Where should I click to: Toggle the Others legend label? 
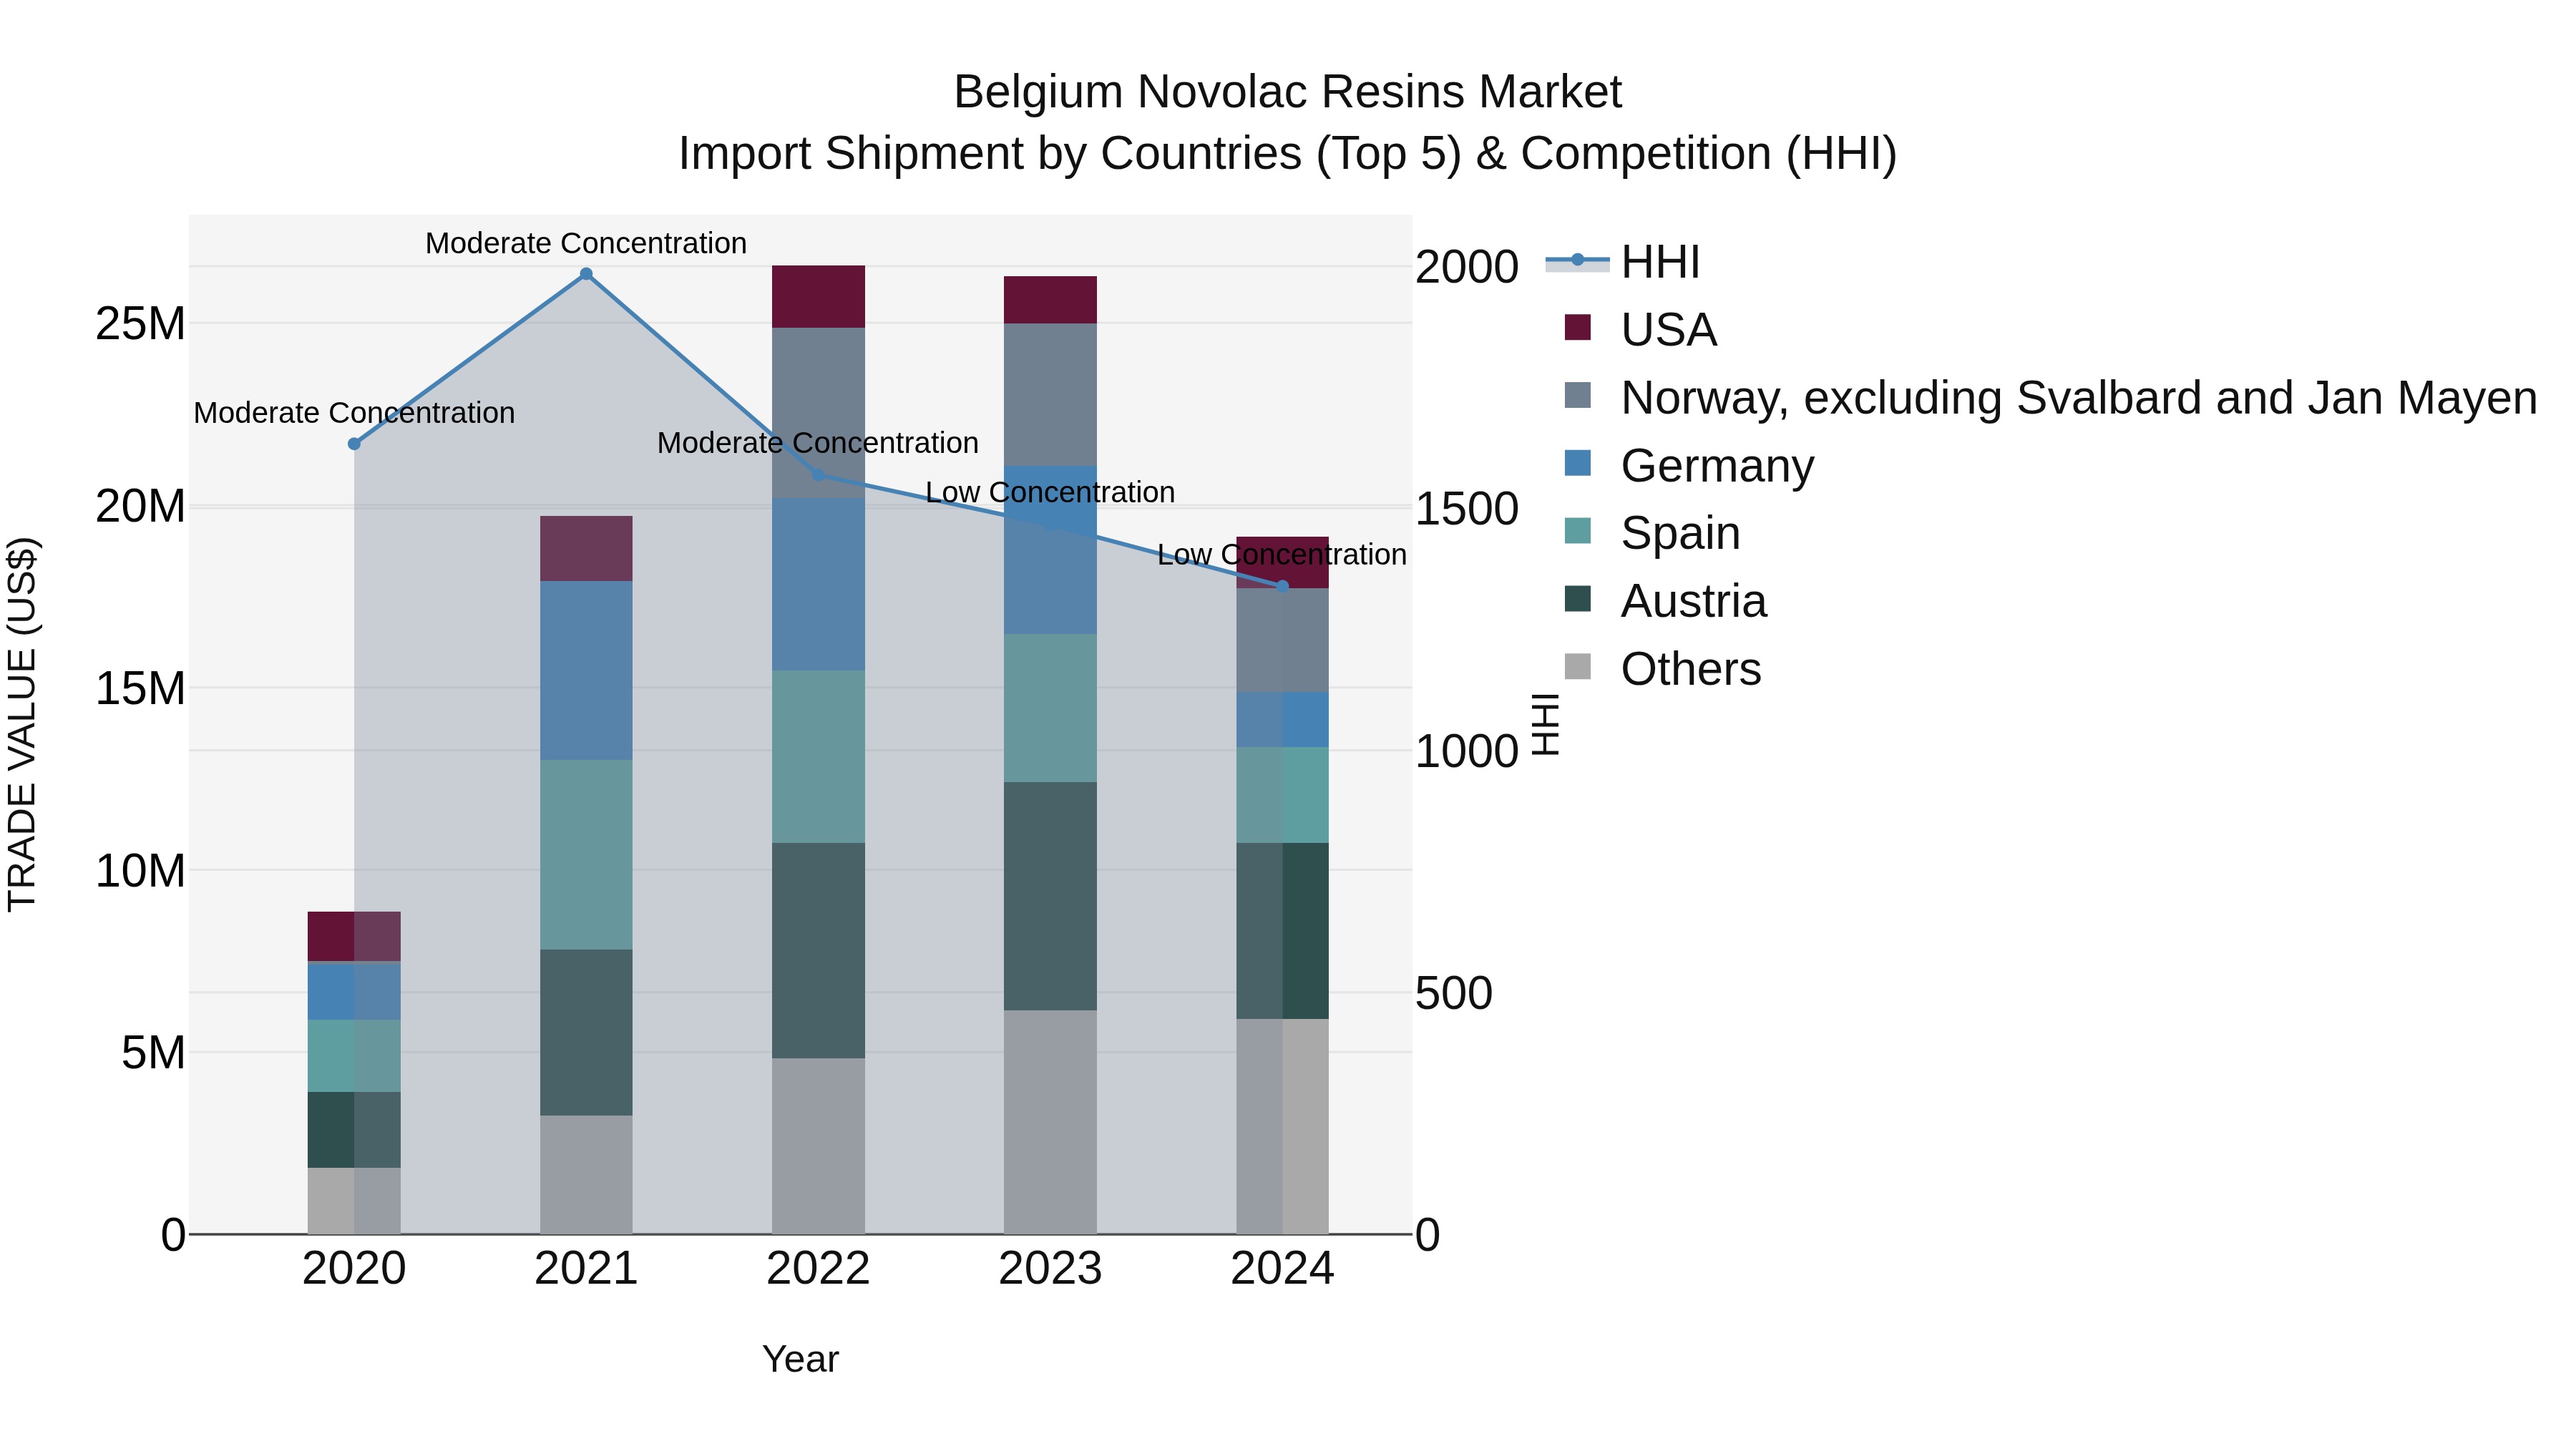tap(1691, 669)
